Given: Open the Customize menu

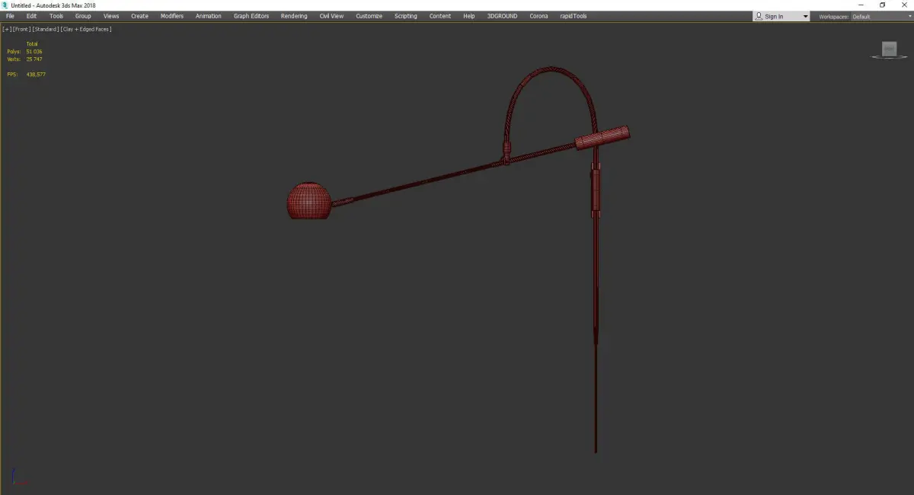Looking at the screenshot, I should (369, 16).
